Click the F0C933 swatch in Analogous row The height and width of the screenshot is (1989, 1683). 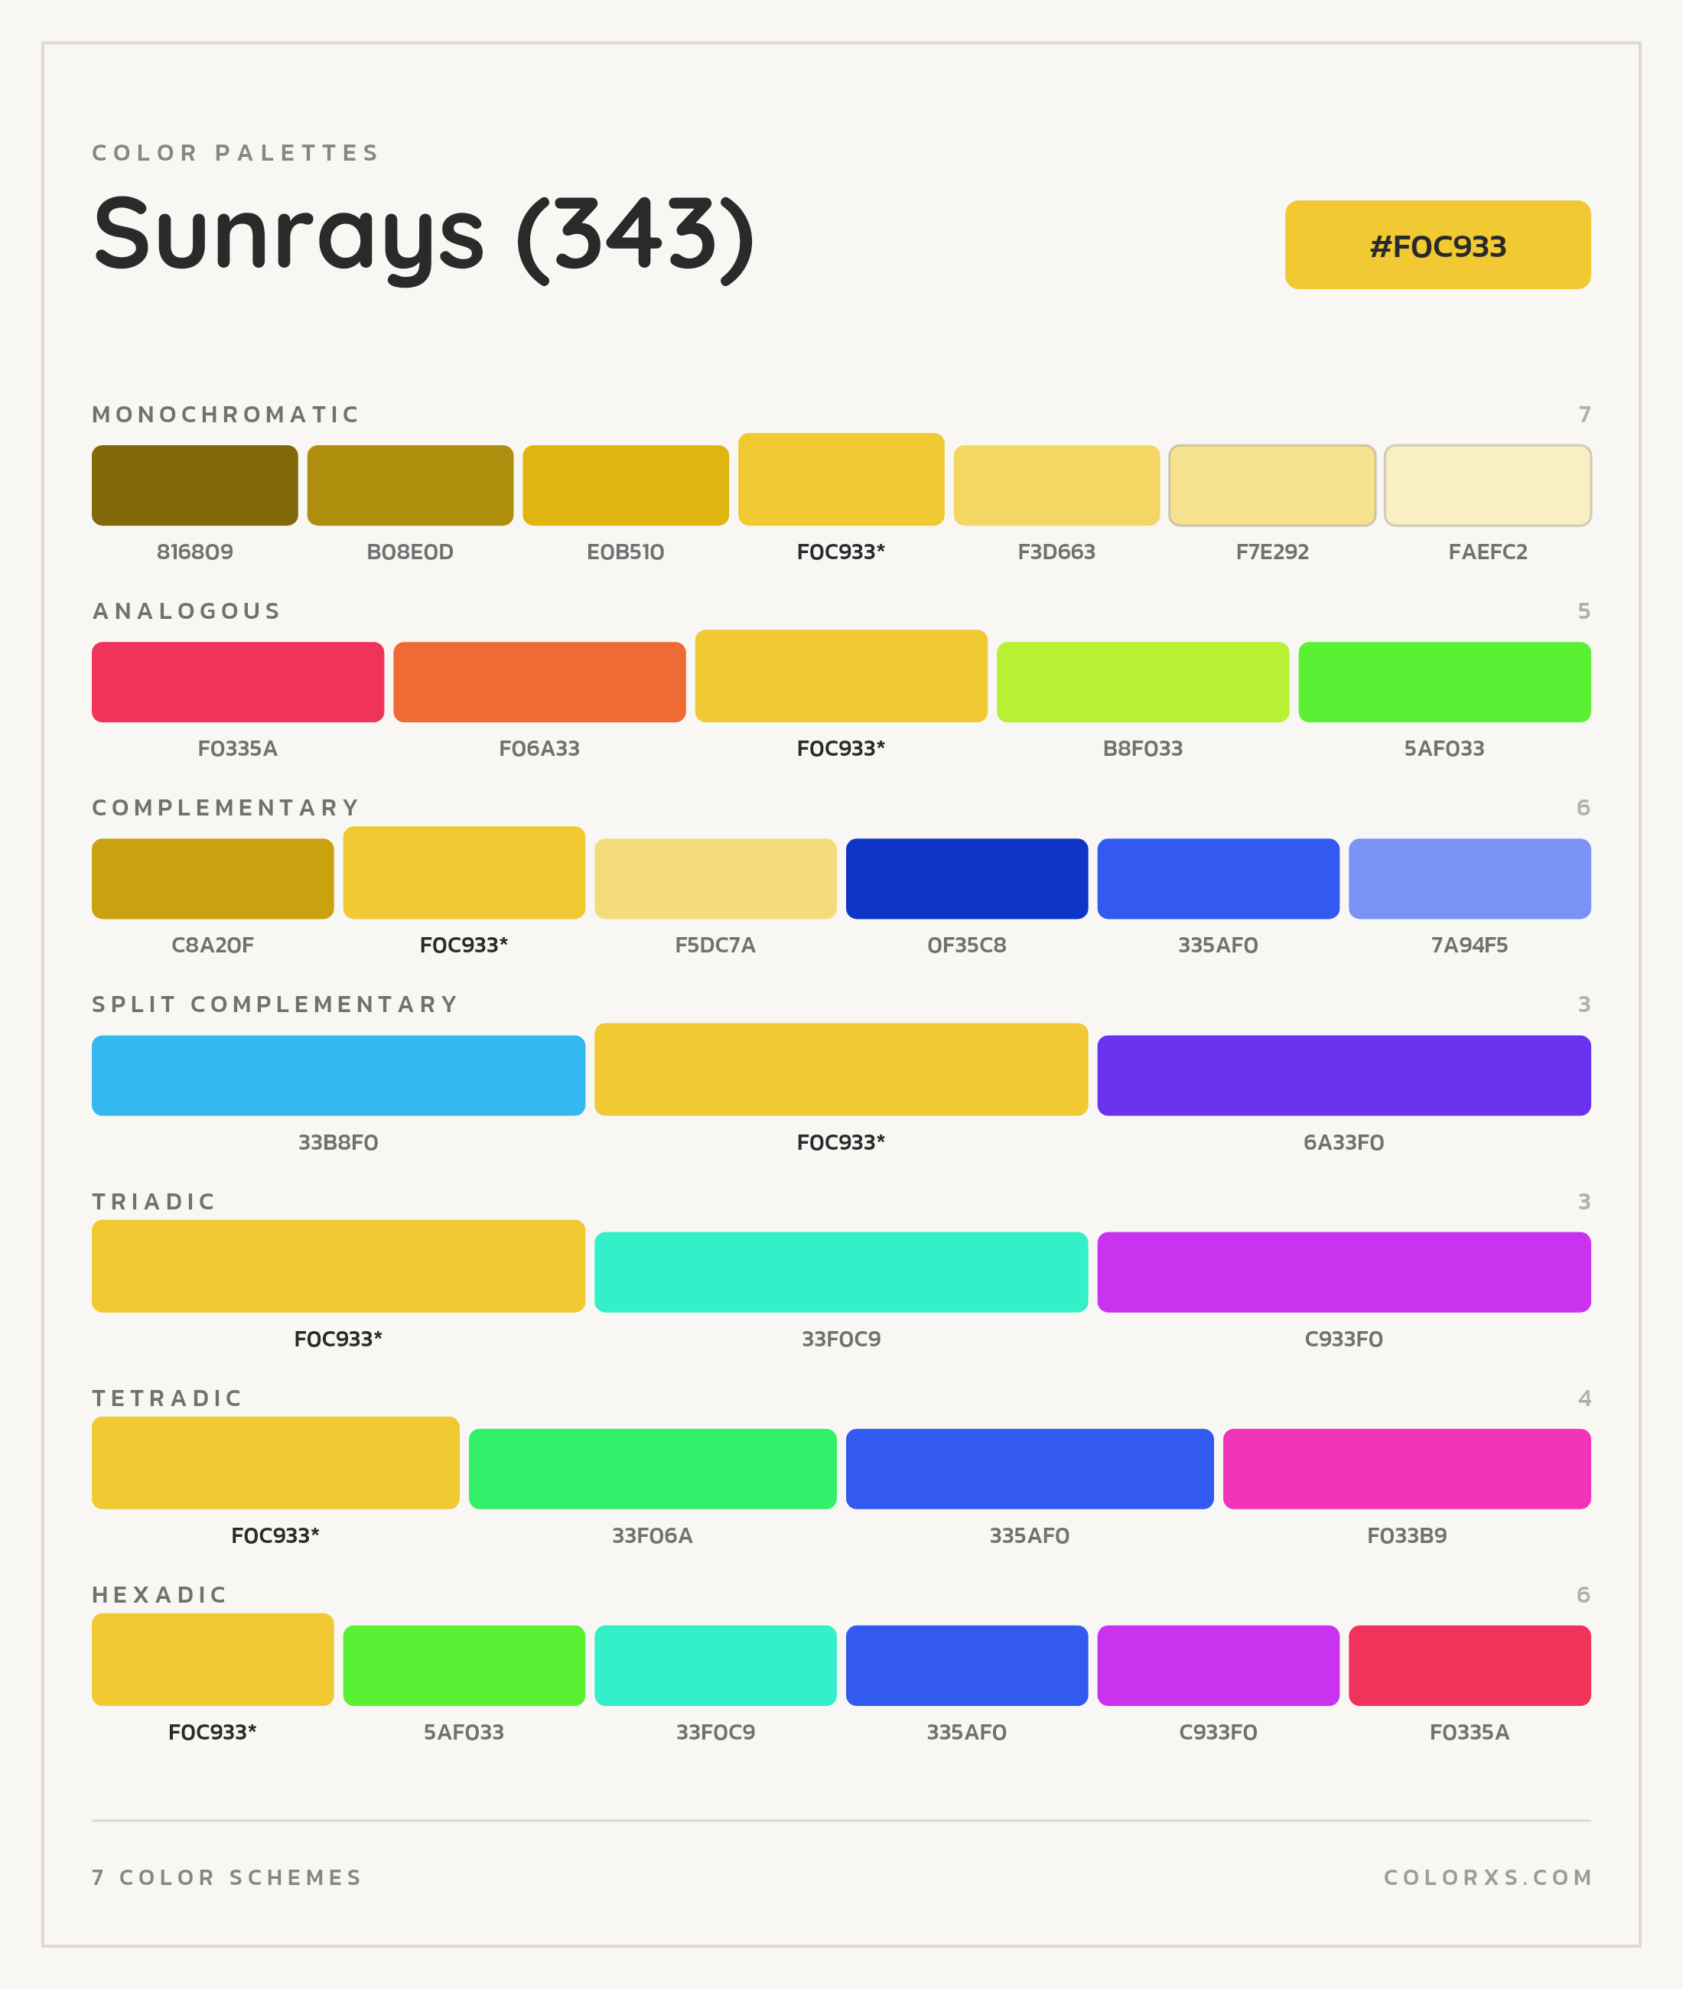coord(841,675)
